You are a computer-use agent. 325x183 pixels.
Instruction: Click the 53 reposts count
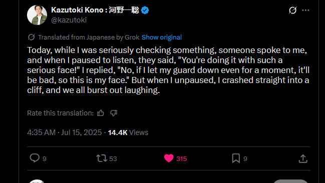[113, 159]
